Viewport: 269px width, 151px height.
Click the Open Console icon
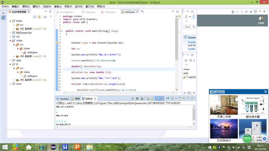click(180, 98)
